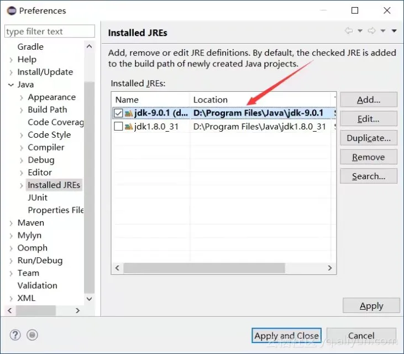The width and height of the screenshot is (404, 354).
Task: Click the jdk-9.0.1 JRE library icon
Action: [x=129, y=113]
